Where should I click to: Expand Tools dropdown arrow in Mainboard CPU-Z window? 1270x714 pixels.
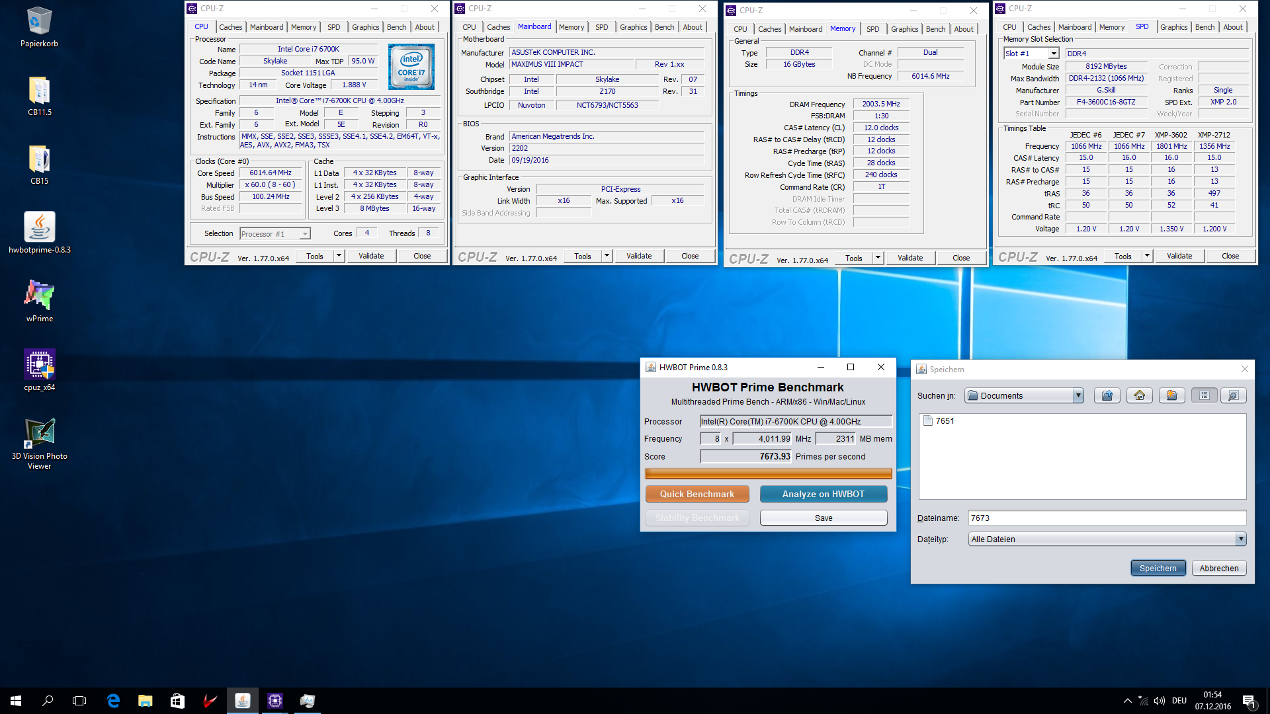point(607,256)
